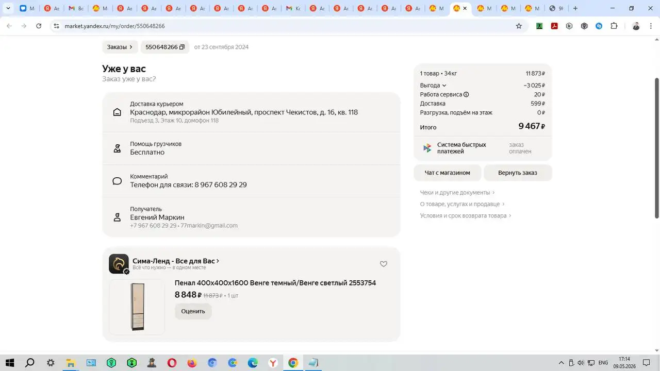Viewport: 660px width, 371px height.
Task: Go back to the previous page
Action: point(9,26)
